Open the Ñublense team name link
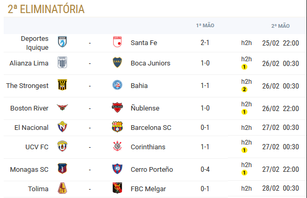Image resolution: width=307 pixels, height=198 pixels. coord(145,108)
